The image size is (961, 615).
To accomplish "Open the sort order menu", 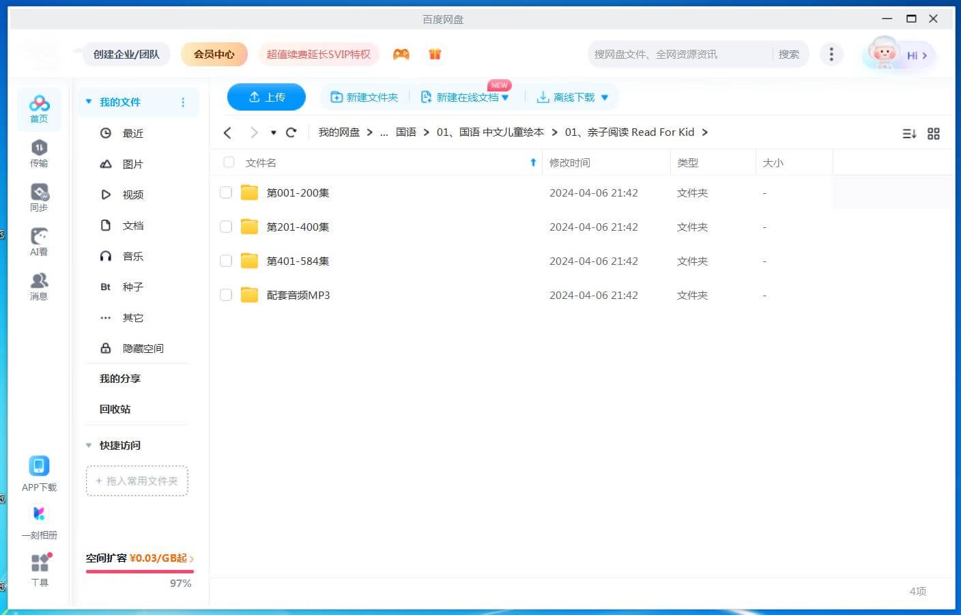I will 909,134.
